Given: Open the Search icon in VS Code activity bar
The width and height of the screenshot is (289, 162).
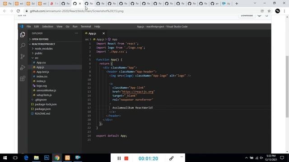Looking at the screenshot, I should point(23,45).
